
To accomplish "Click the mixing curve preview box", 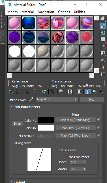I will (x=39, y=159).
